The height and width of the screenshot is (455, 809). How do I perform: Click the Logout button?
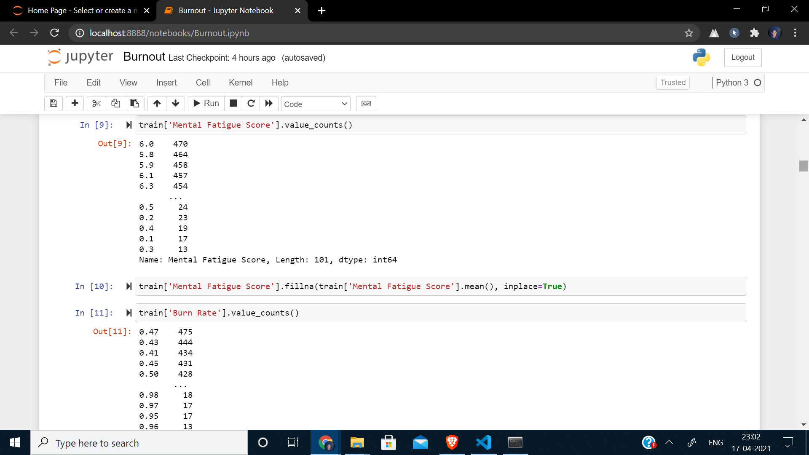point(742,57)
